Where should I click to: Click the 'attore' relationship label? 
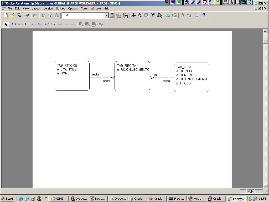pos(107,81)
